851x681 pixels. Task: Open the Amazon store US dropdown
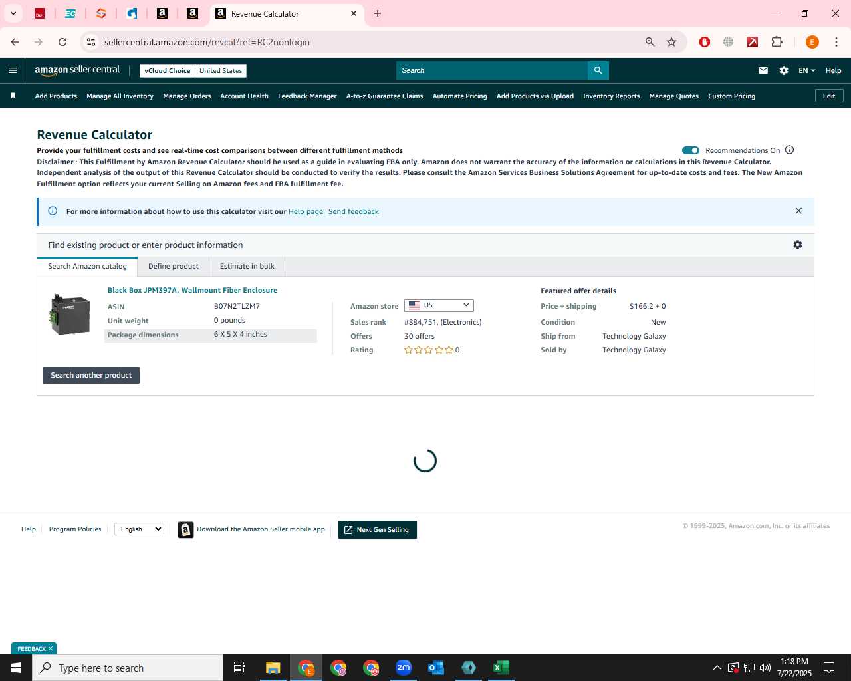[439, 305]
